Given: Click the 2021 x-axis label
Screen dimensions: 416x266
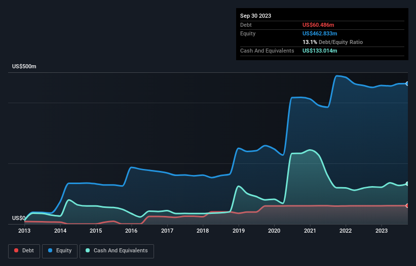Looking at the screenshot, I should click(310, 231).
